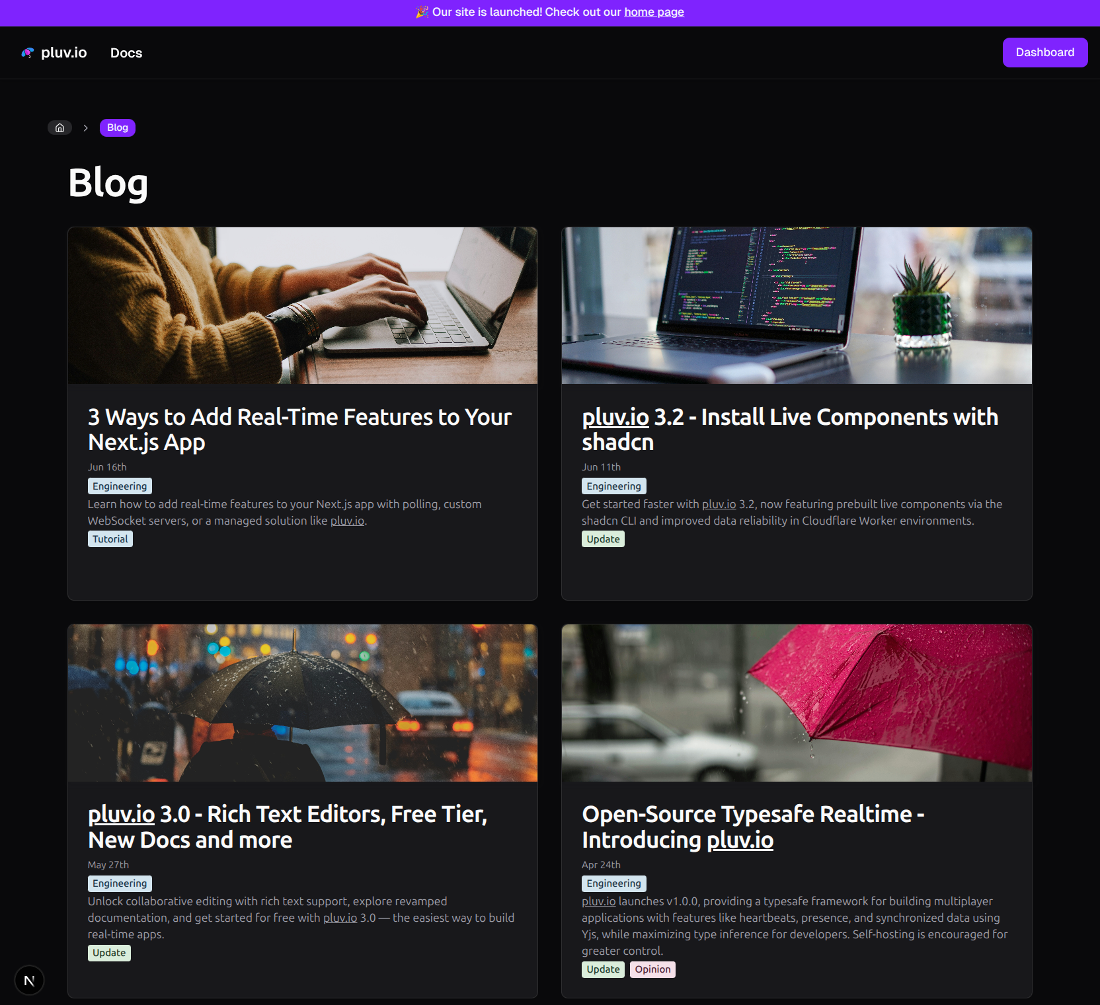The image size is (1100, 1005).
Task: Click Update tag on the pluv.io 3.0 post
Action: pos(109,953)
